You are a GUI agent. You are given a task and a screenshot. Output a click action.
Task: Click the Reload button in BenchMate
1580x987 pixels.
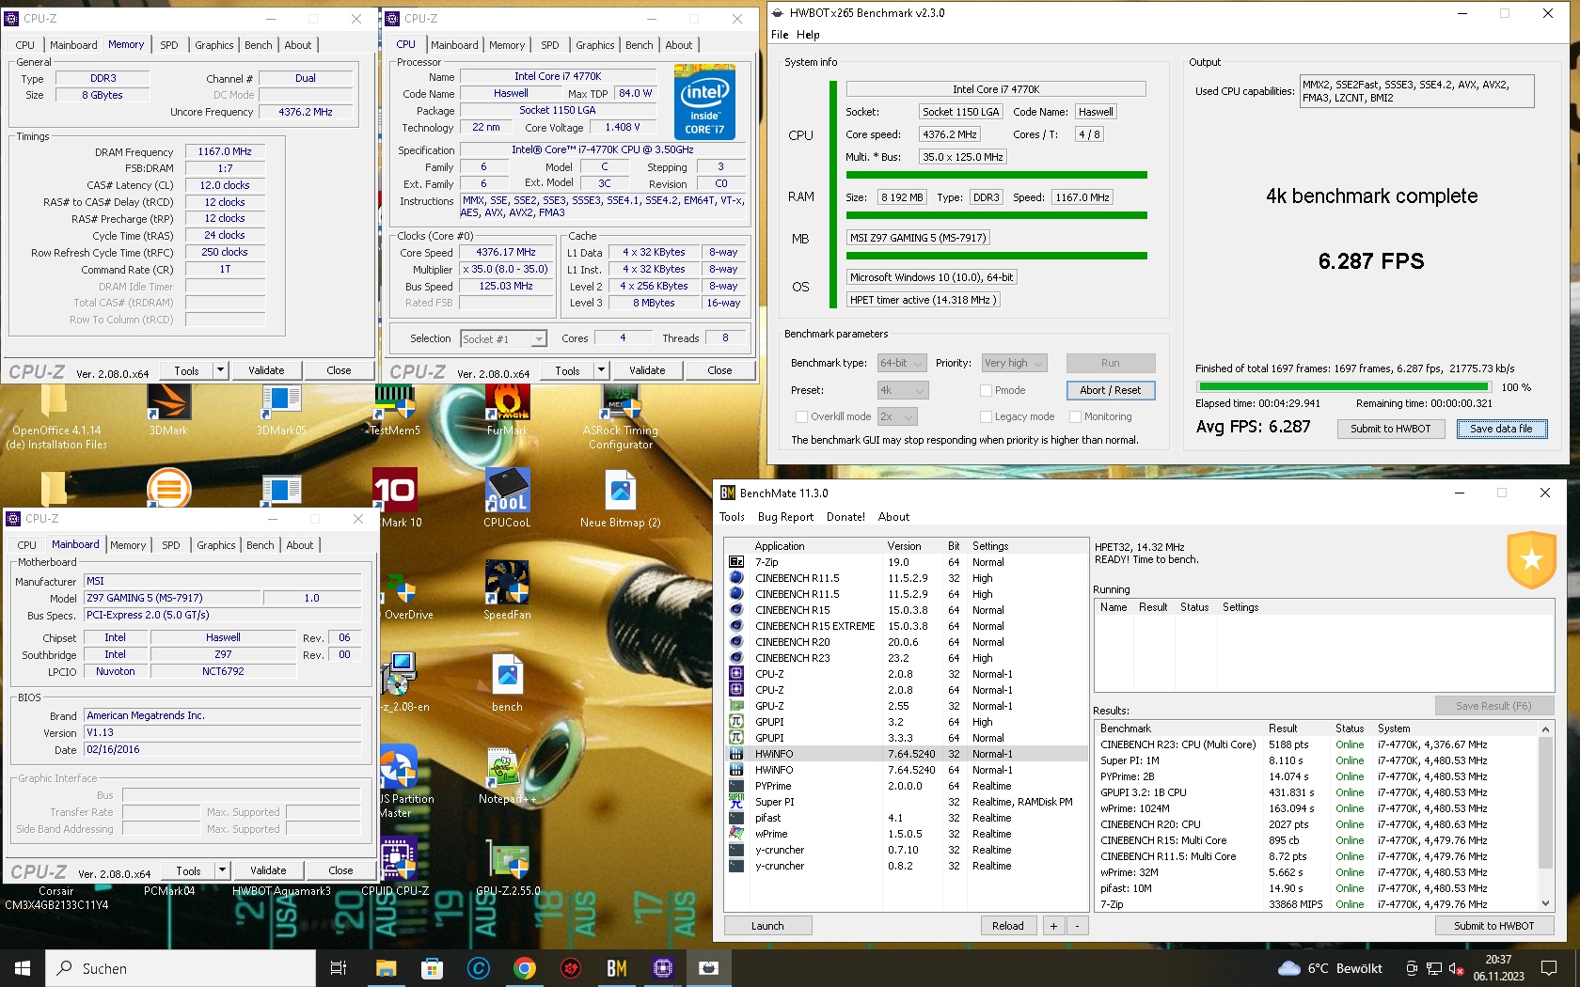(x=1008, y=926)
